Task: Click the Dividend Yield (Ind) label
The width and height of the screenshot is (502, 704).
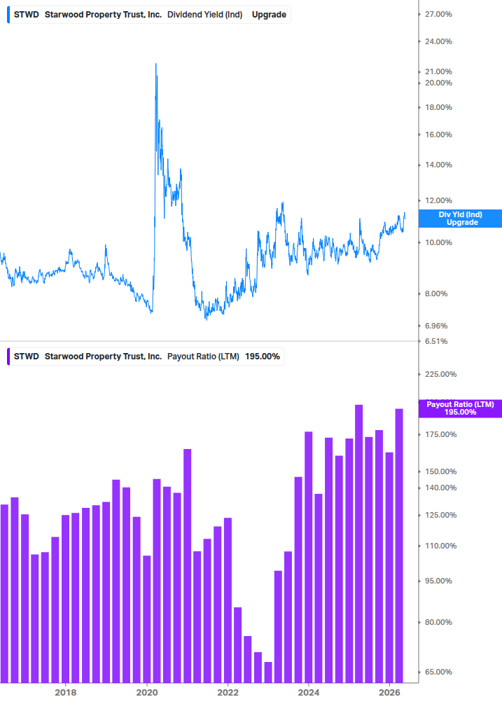Action: (x=204, y=15)
